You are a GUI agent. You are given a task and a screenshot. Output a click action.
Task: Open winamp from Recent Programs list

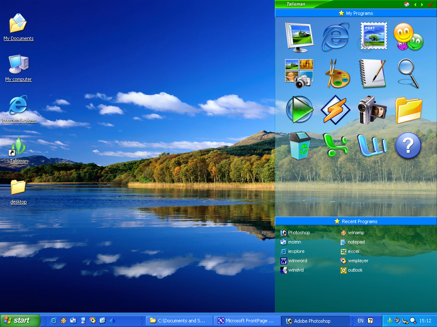(355, 233)
